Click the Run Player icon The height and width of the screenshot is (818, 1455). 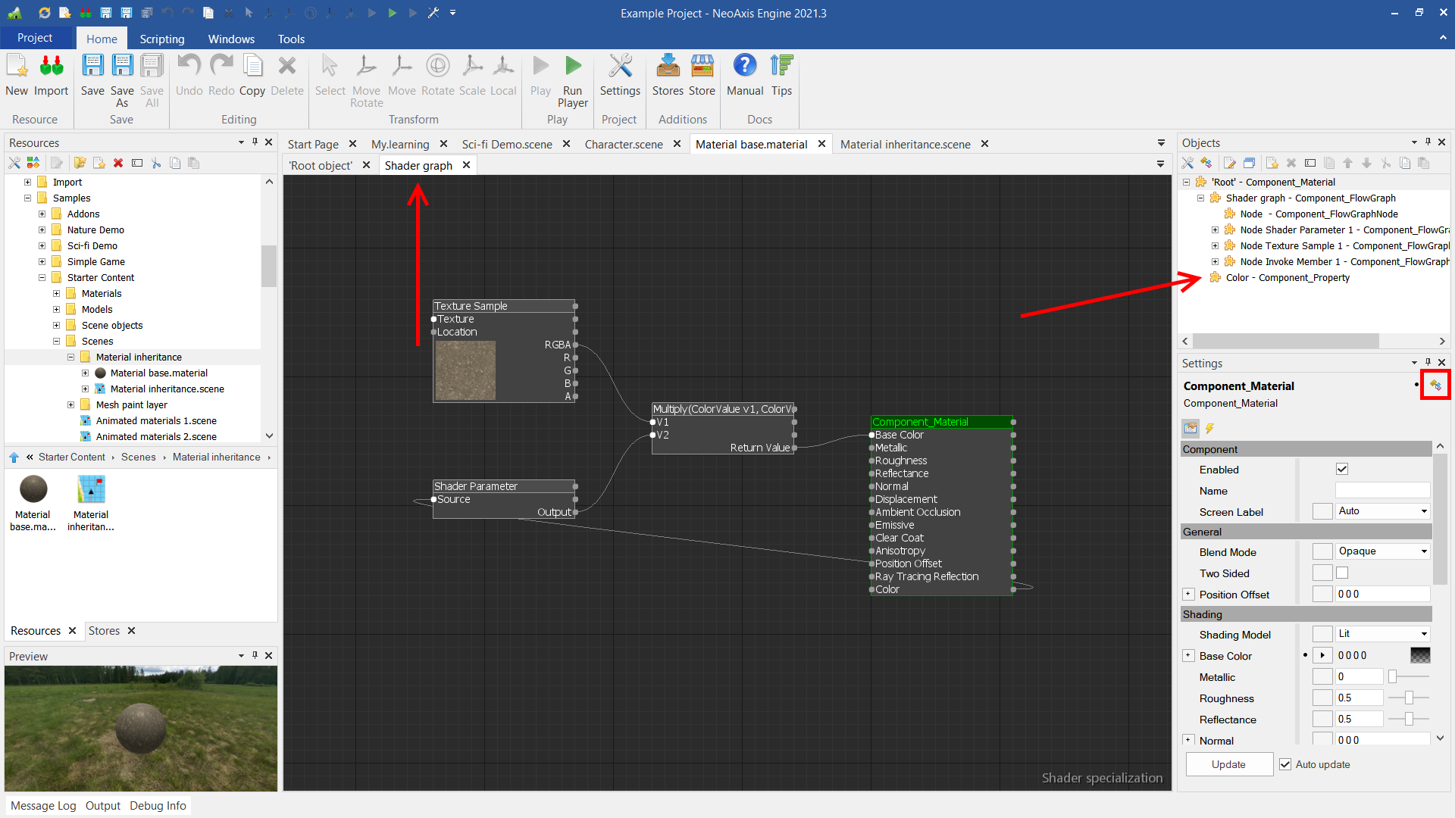573,67
